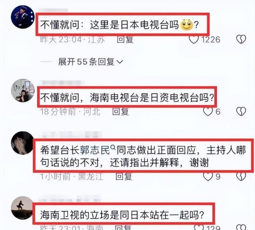Click the chevron beside 展开55条回复

click(120, 62)
